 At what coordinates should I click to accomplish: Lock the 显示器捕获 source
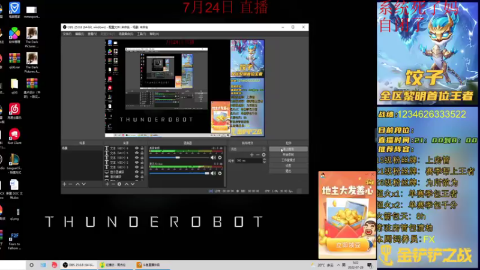142,172
